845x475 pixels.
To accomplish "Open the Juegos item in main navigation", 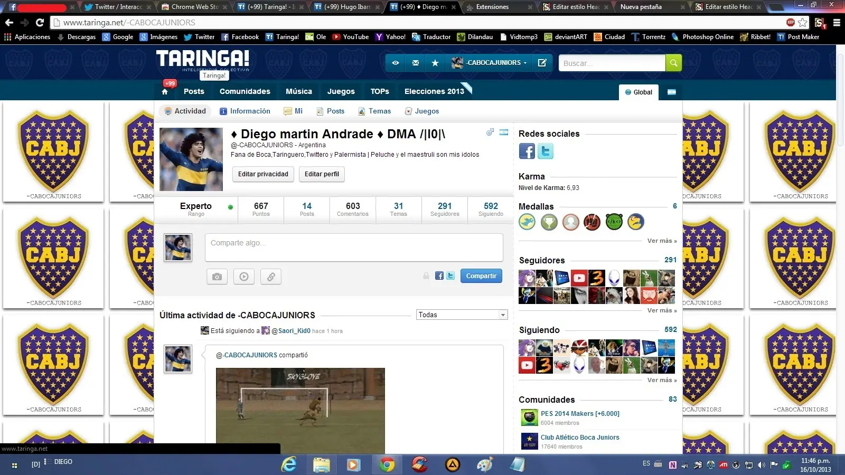I will coord(341,91).
